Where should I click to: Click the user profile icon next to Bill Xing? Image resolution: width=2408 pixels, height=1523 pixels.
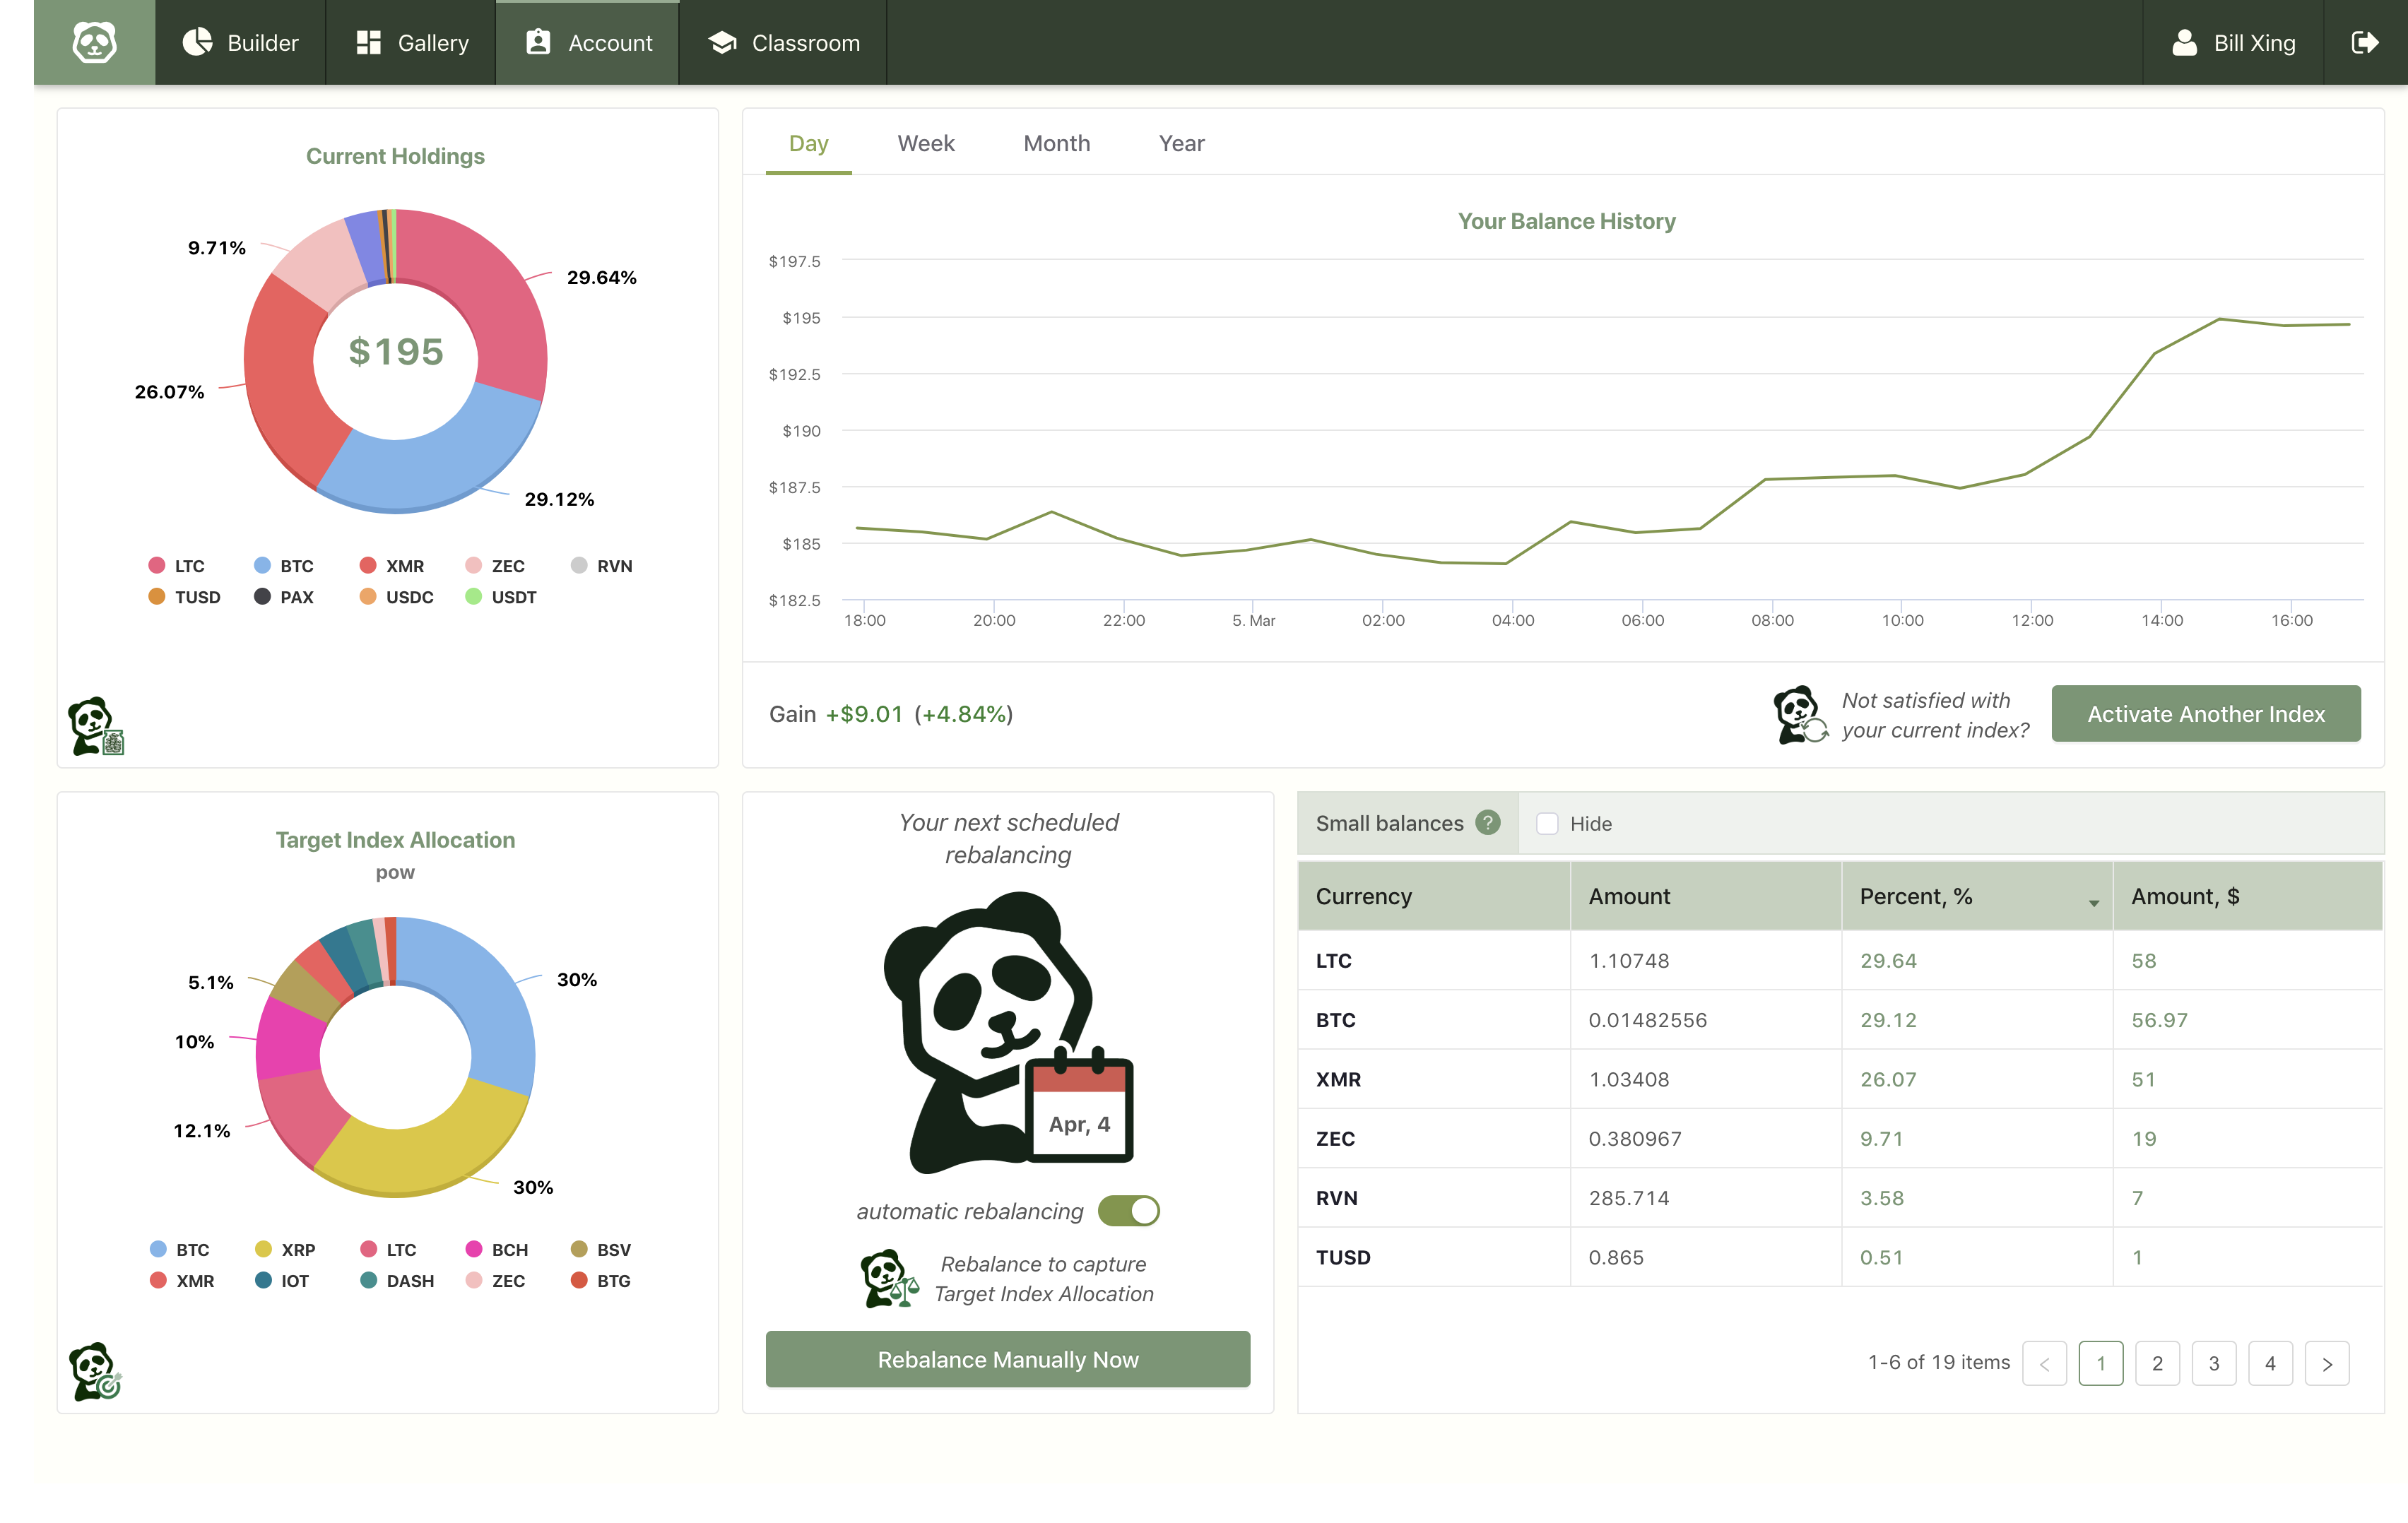click(2186, 42)
